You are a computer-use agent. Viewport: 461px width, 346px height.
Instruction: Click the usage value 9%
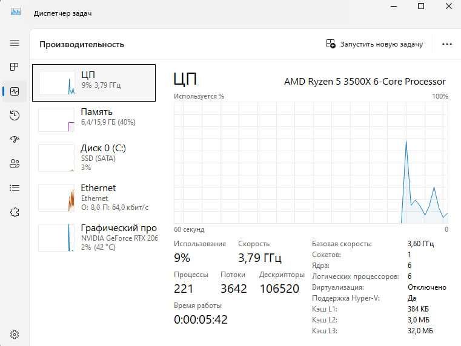click(182, 258)
